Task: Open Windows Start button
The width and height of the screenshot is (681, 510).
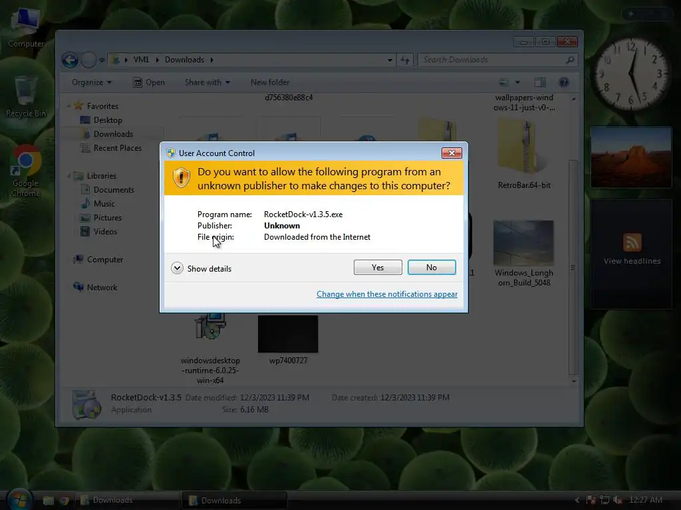Action: click(x=19, y=499)
